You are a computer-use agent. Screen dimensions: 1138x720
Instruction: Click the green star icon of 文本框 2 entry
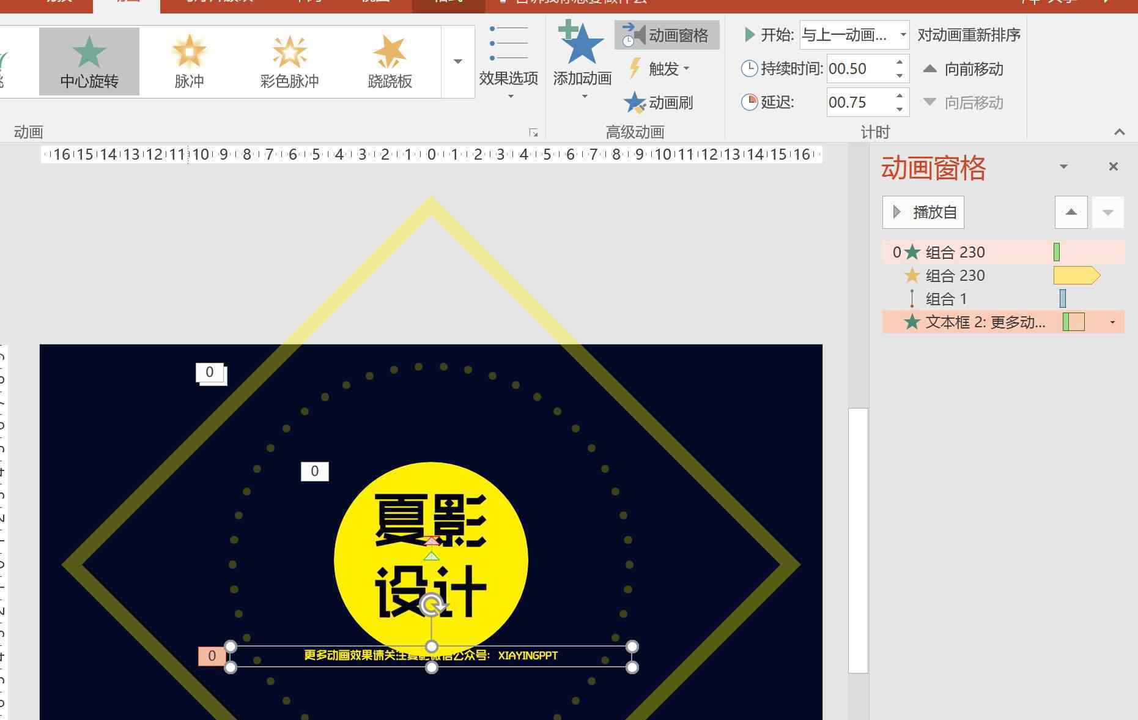pyautogui.click(x=912, y=322)
